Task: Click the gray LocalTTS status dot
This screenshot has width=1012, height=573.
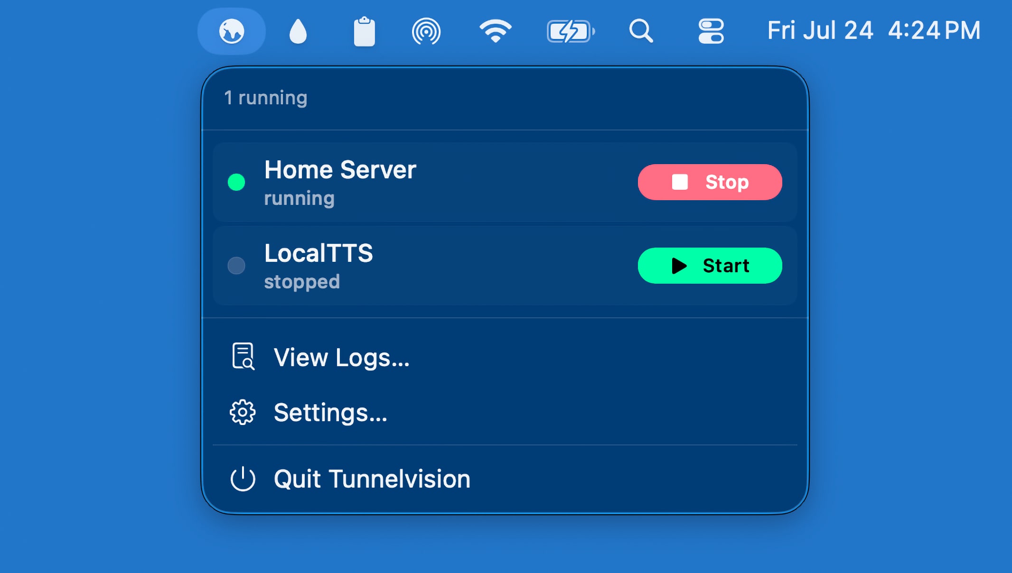Action: click(236, 266)
